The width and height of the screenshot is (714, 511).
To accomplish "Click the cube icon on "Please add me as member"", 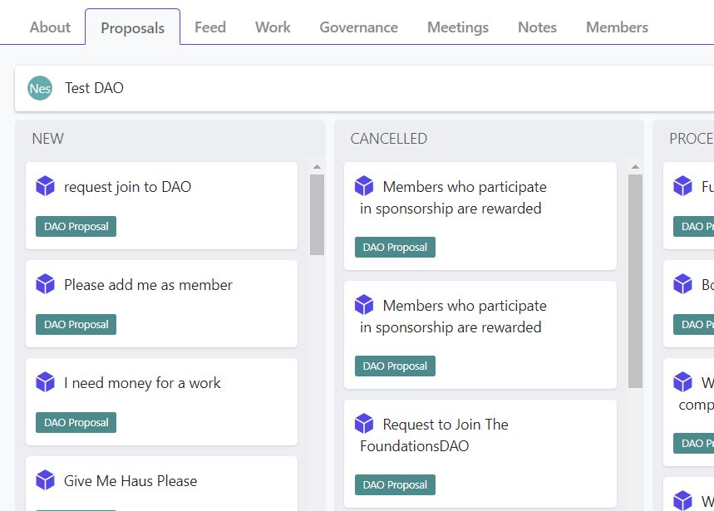I will pyautogui.click(x=45, y=283).
